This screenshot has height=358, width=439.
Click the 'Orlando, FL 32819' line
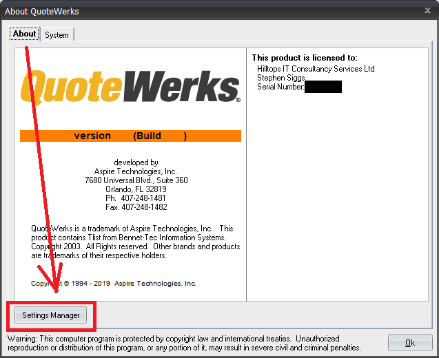[x=136, y=189]
